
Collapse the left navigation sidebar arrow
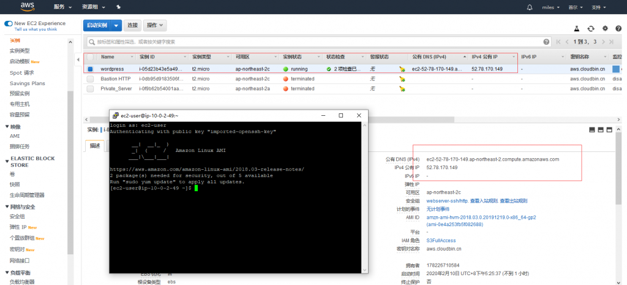click(x=78, y=59)
